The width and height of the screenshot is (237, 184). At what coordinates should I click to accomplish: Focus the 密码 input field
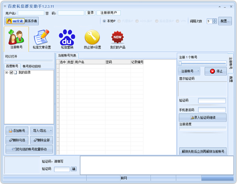click(71, 13)
